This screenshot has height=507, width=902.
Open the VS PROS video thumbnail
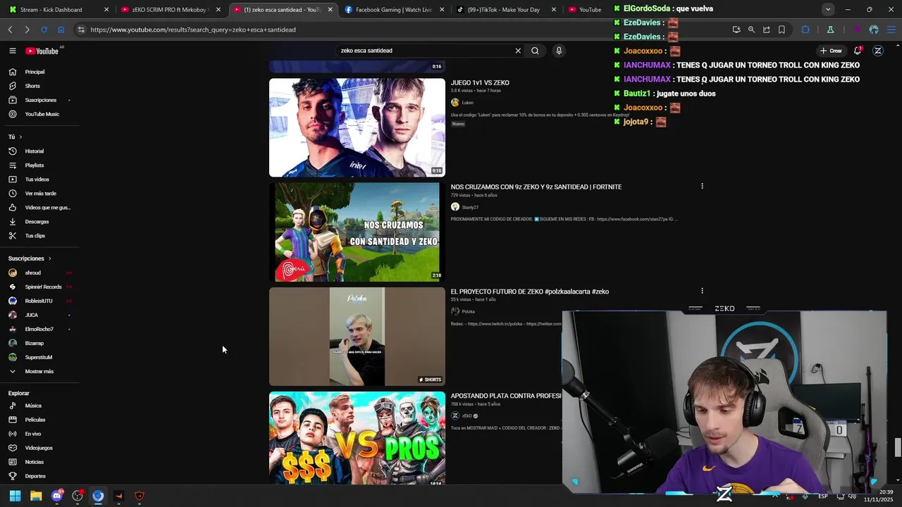tap(357, 438)
